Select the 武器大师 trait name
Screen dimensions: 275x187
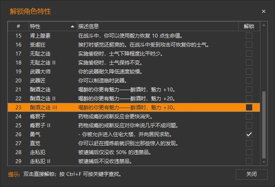click(40, 72)
